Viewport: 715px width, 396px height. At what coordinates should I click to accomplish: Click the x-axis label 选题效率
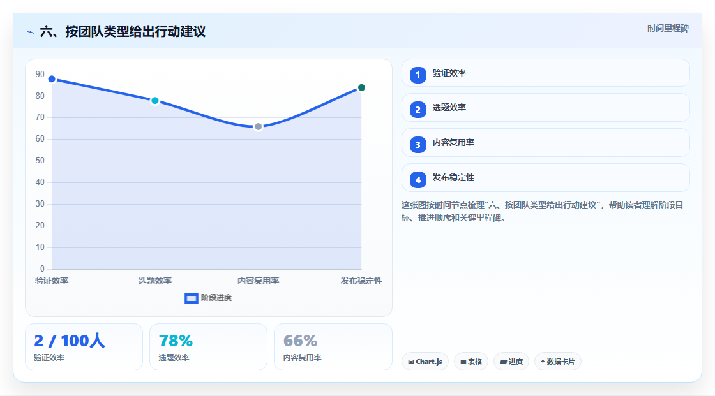click(155, 281)
